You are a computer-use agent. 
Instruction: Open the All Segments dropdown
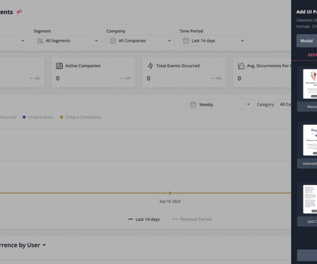point(68,41)
